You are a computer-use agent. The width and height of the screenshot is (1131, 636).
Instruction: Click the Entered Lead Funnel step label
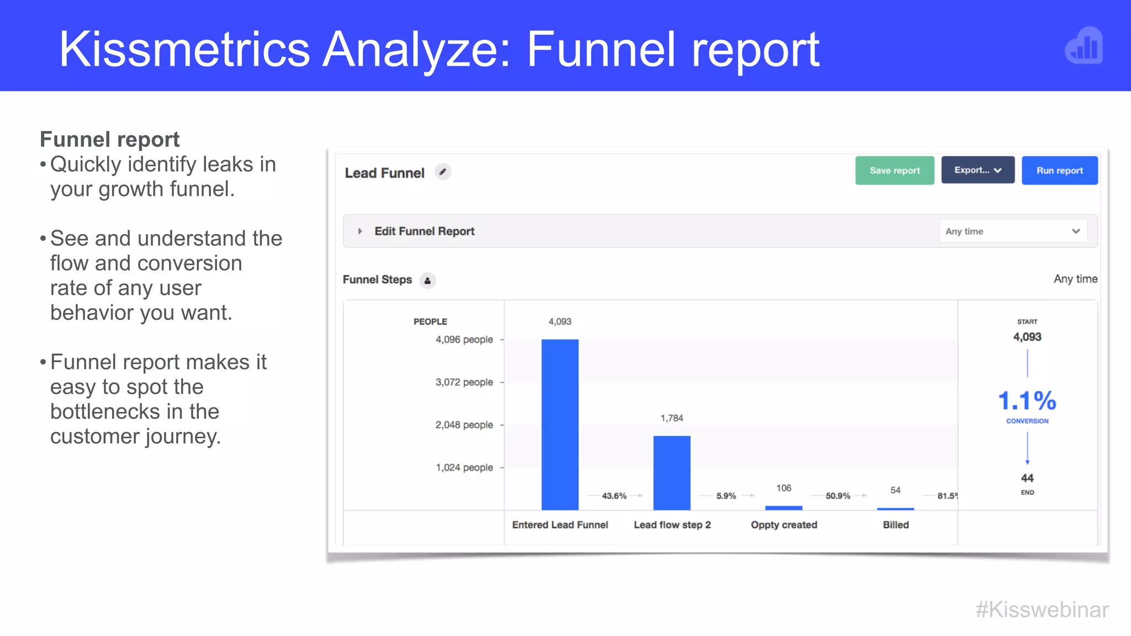coord(560,525)
